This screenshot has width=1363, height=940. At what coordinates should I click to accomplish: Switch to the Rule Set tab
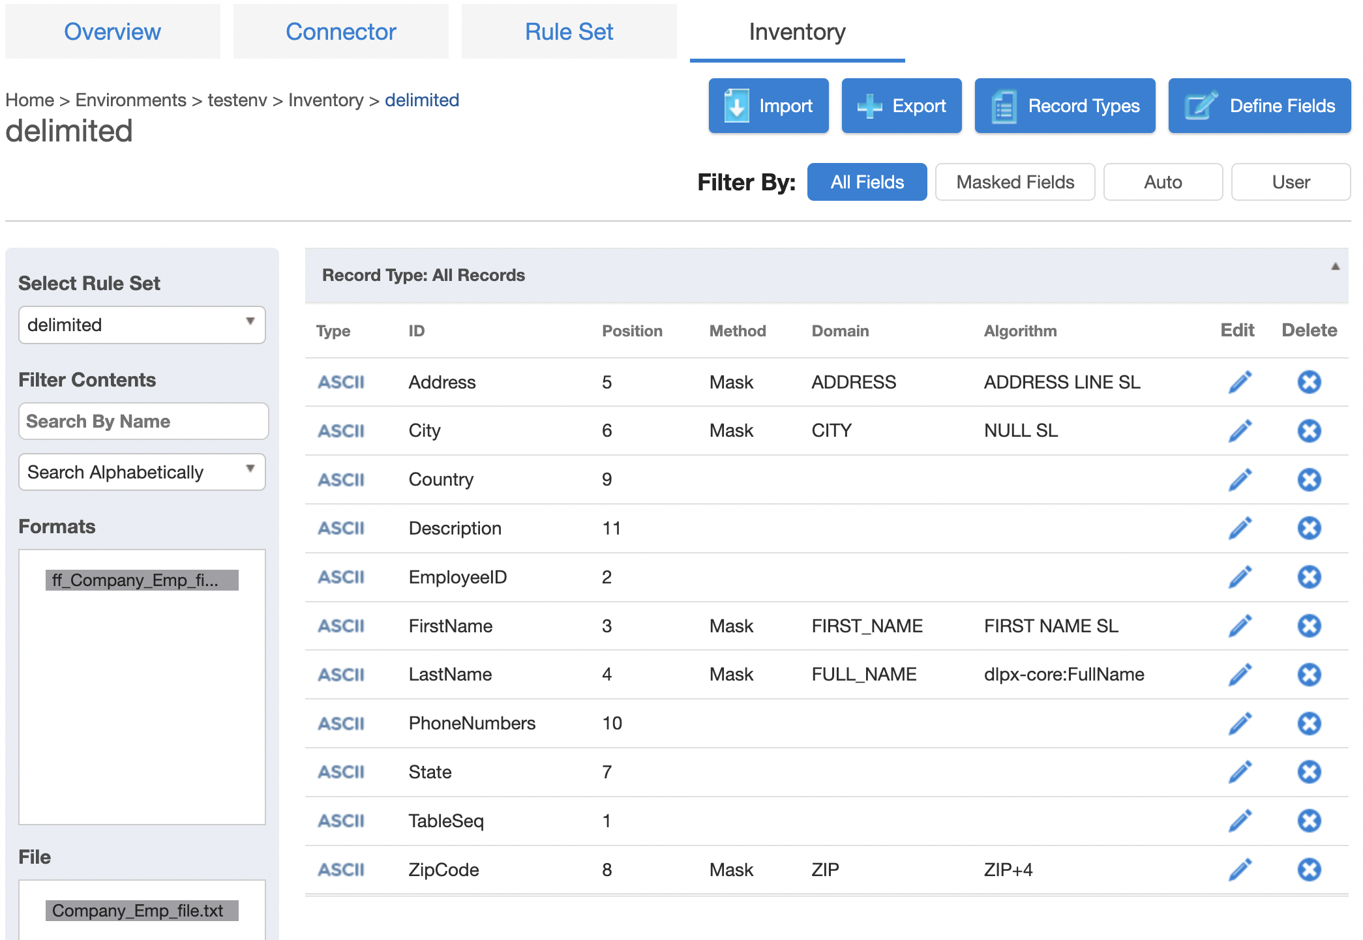coord(569,31)
